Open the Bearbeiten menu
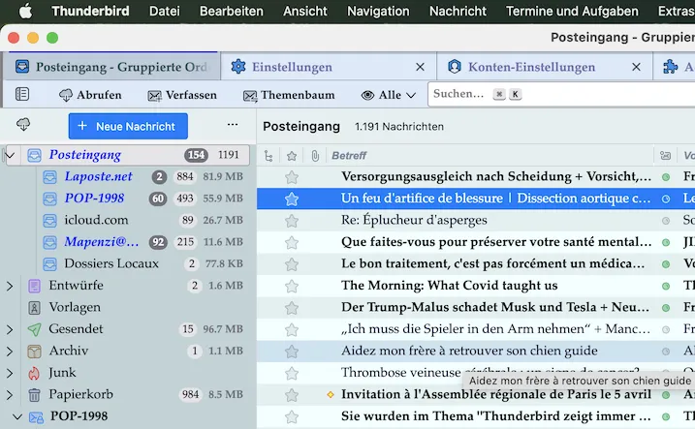Image resolution: width=695 pixels, height=429 pixels. (232, 11)
